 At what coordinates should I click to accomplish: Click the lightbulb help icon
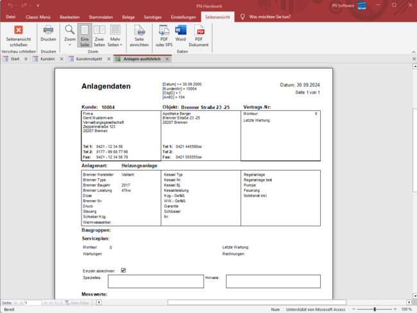(x=243, y=17)
